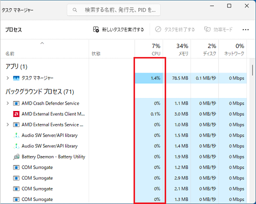
Task: Click the タスク マネージャー window title
Action: pos(18,10)
